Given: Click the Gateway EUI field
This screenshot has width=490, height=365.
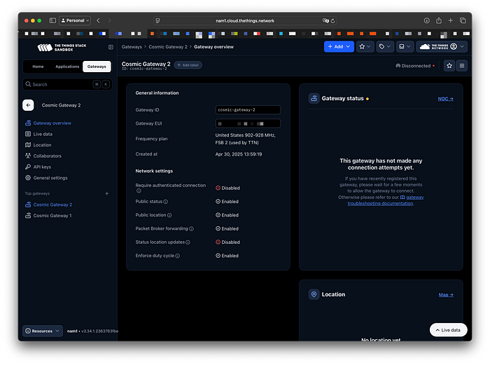Looking at the screenshot, I should coord(248,123).
